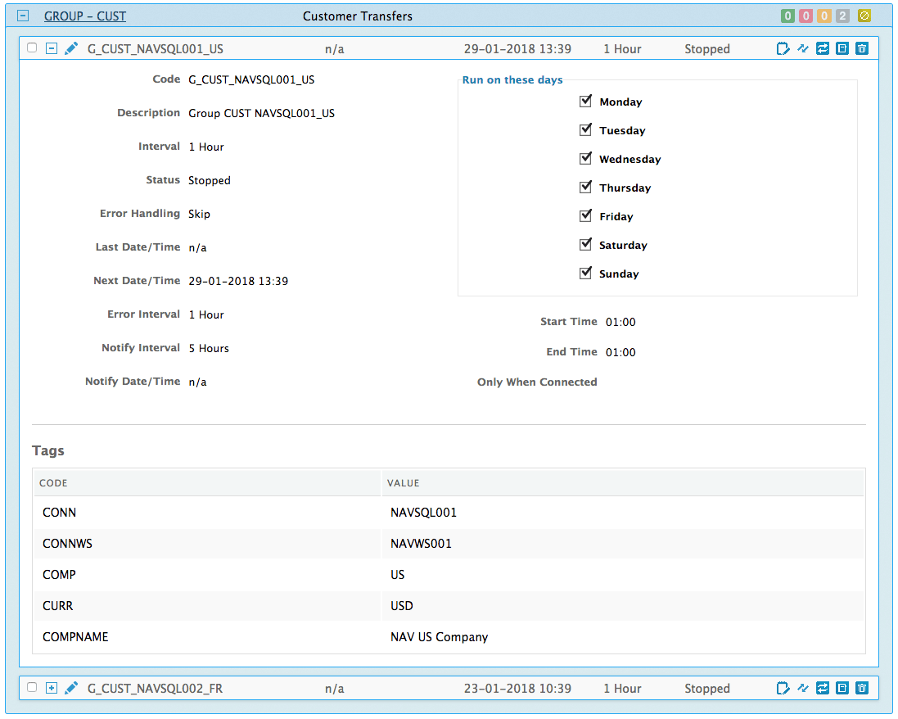Collapse the G_CUST_NAVSQL001_US details
This screenshot has height=719, width=898.
(x=51, y=47)
